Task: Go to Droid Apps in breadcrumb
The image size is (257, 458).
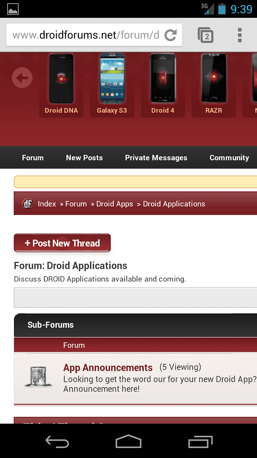Action: tap(115, 204)
